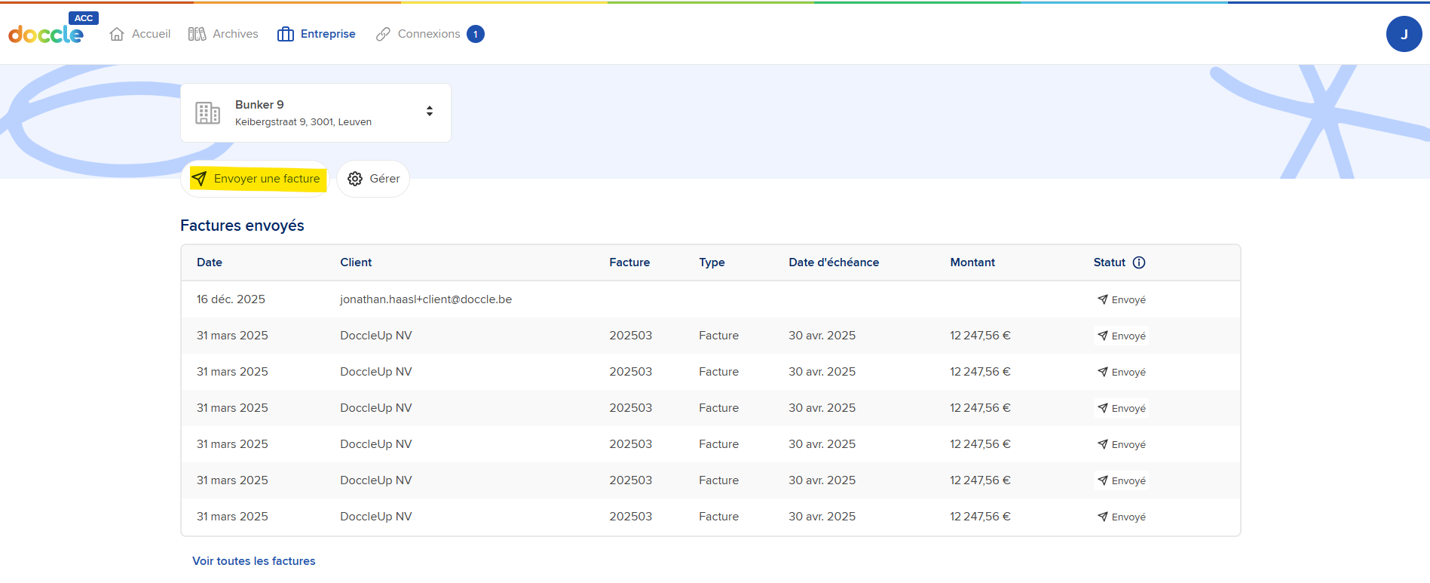
Task: Click the Connexions link icon
Action: pos(383,34)
